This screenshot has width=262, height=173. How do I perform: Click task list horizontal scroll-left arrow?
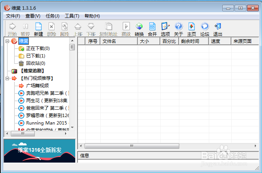click(x=81, y=146)
